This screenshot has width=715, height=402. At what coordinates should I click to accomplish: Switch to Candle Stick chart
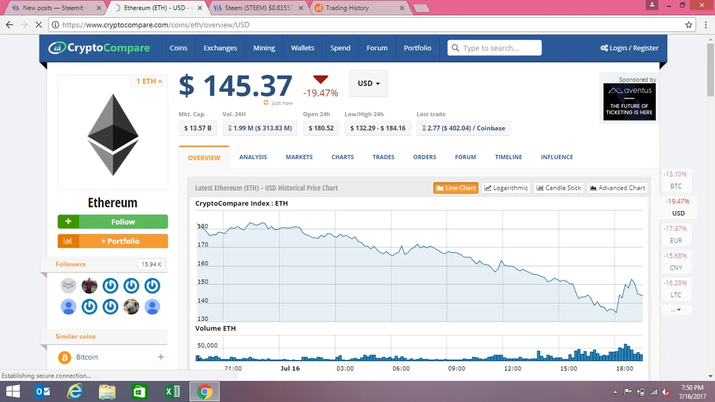(559, 188)
